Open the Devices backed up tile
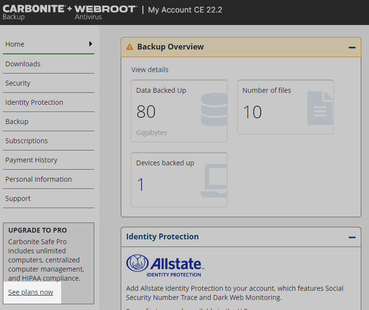The width and height of the screenshot is (369, 310). point(179,180)
